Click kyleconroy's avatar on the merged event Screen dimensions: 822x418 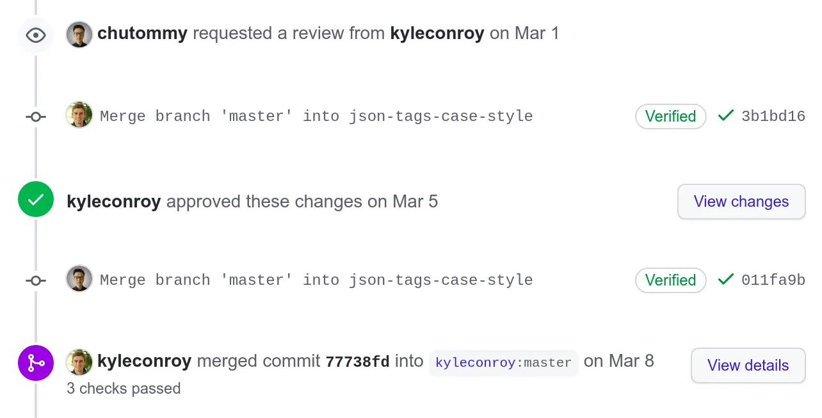[x=79, y=362]
